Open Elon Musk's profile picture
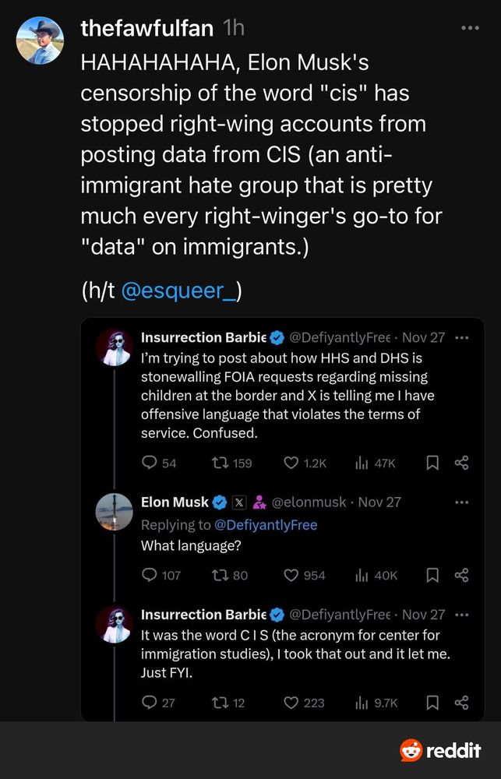This screenshot has width=501, height=779. [x=115, y=512]
